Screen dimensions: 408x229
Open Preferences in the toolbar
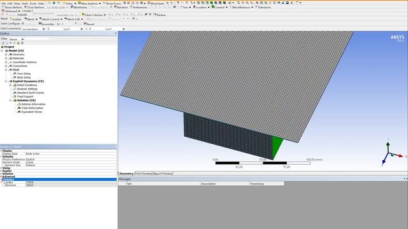click(x=138, y=7)
